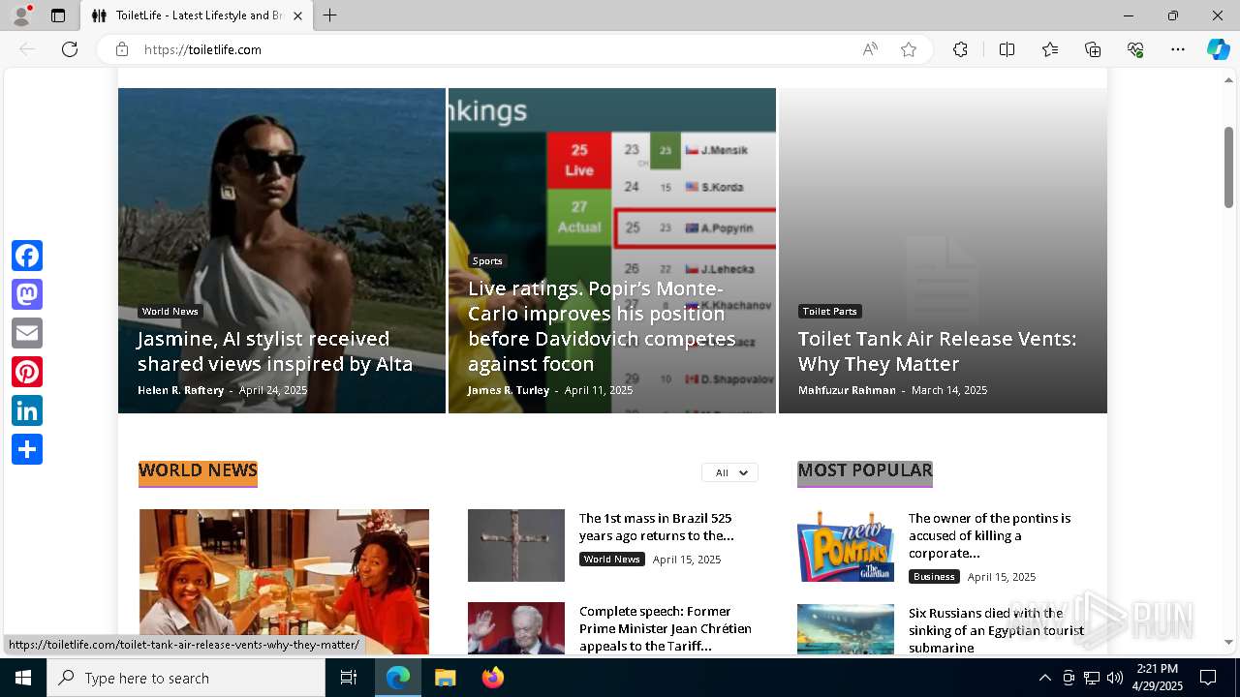Open author Helen R. Raftery's page

click(180, 390)
